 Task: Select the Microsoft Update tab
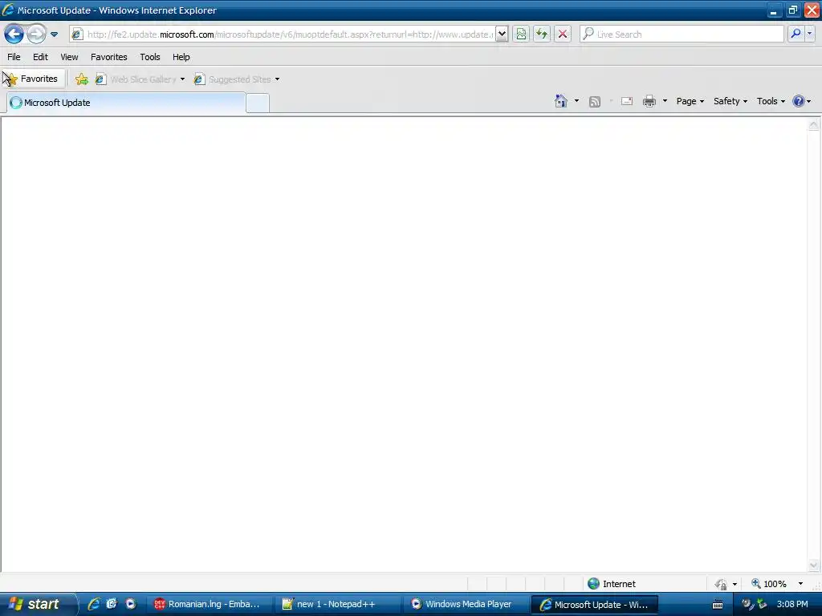point(126,103)
